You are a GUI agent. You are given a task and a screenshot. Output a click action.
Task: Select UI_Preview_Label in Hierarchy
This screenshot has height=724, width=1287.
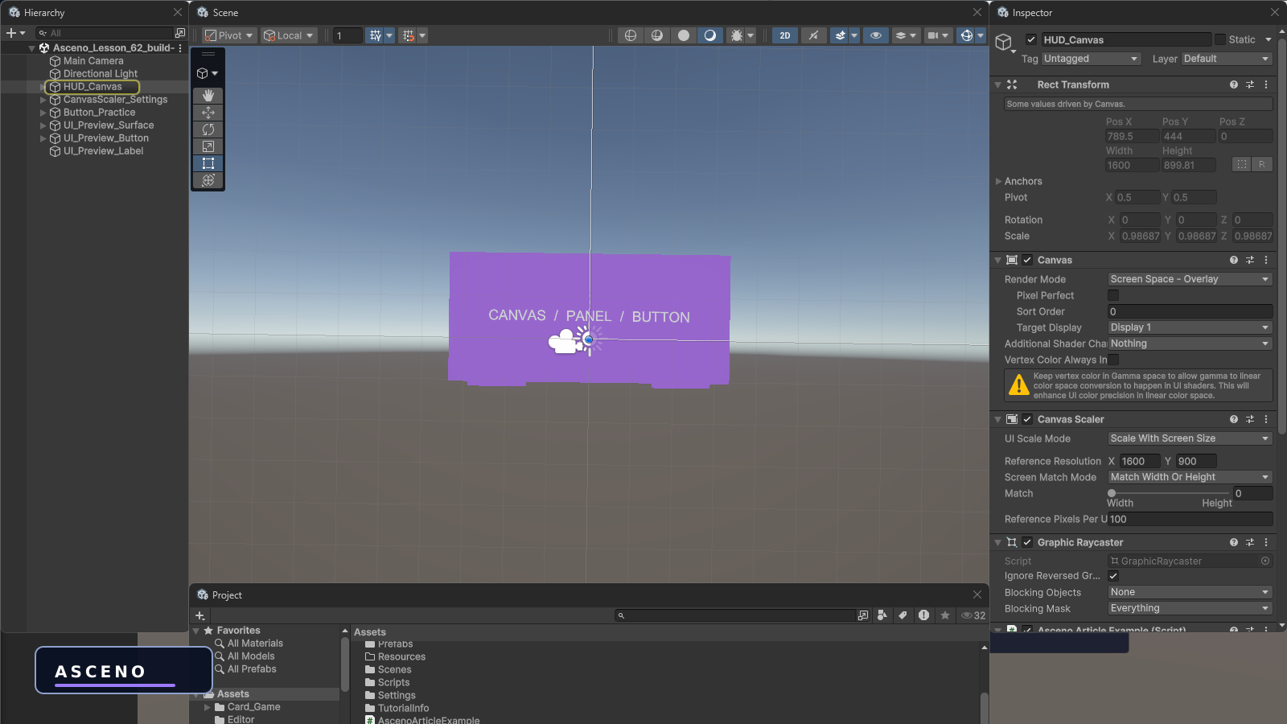103,151
